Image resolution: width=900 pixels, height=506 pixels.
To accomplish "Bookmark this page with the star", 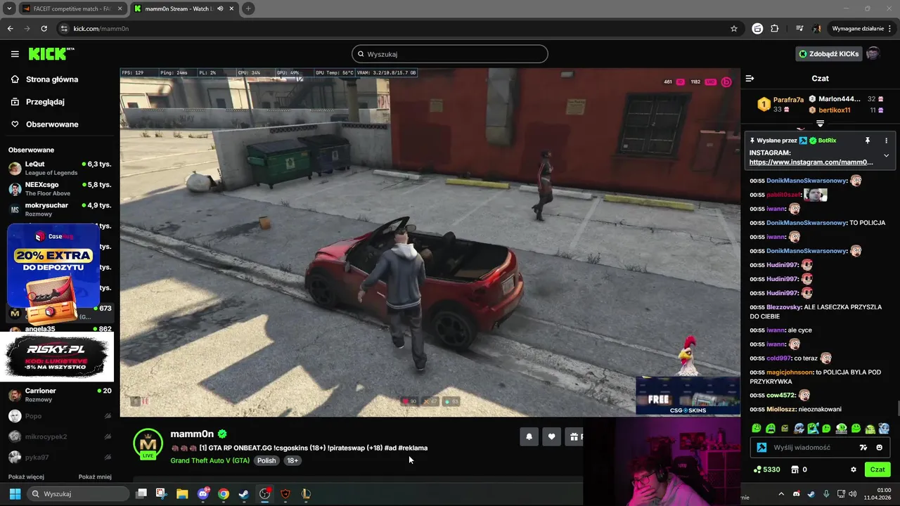I will coord(734,29).
